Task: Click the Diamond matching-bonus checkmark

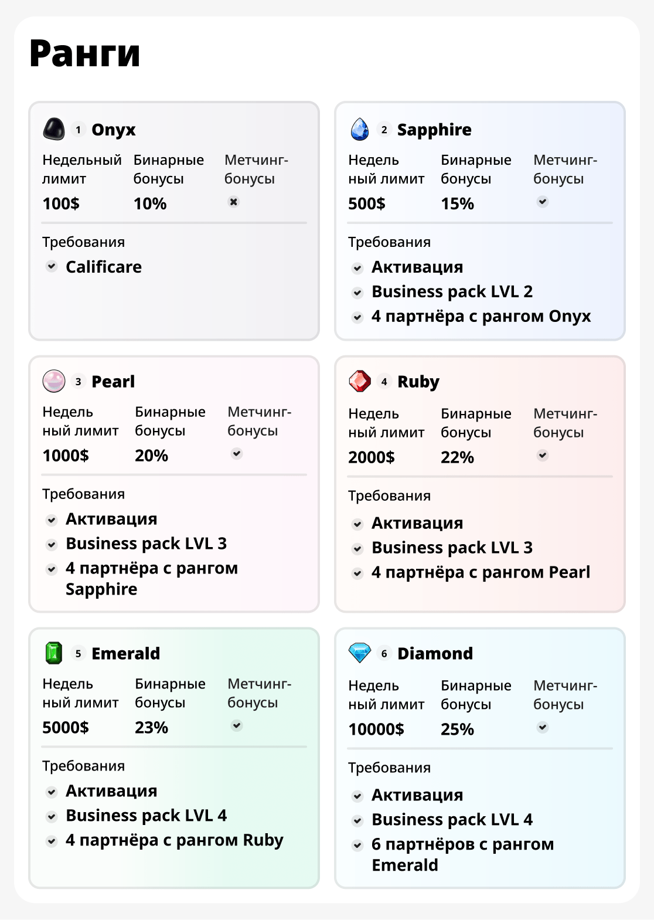Action: tap(543, 727)
